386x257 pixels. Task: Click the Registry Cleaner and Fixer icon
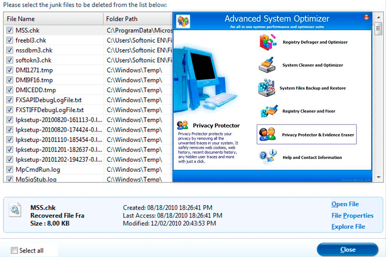[269, 111]
